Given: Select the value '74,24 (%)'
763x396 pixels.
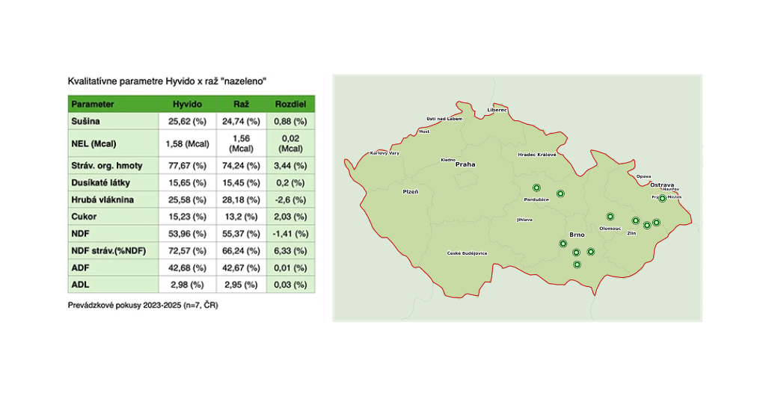Looking at the screenshot, I should [242, 166].
